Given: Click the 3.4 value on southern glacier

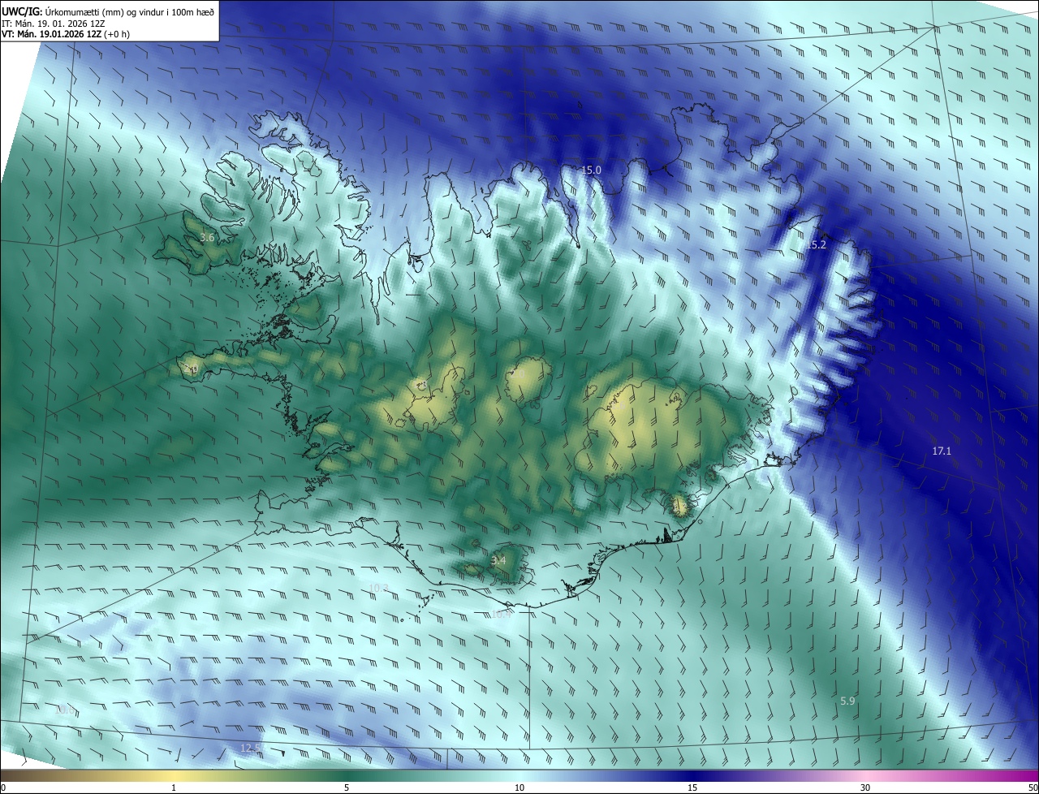Looking at the screenshot, I should (x=498, y=560).
